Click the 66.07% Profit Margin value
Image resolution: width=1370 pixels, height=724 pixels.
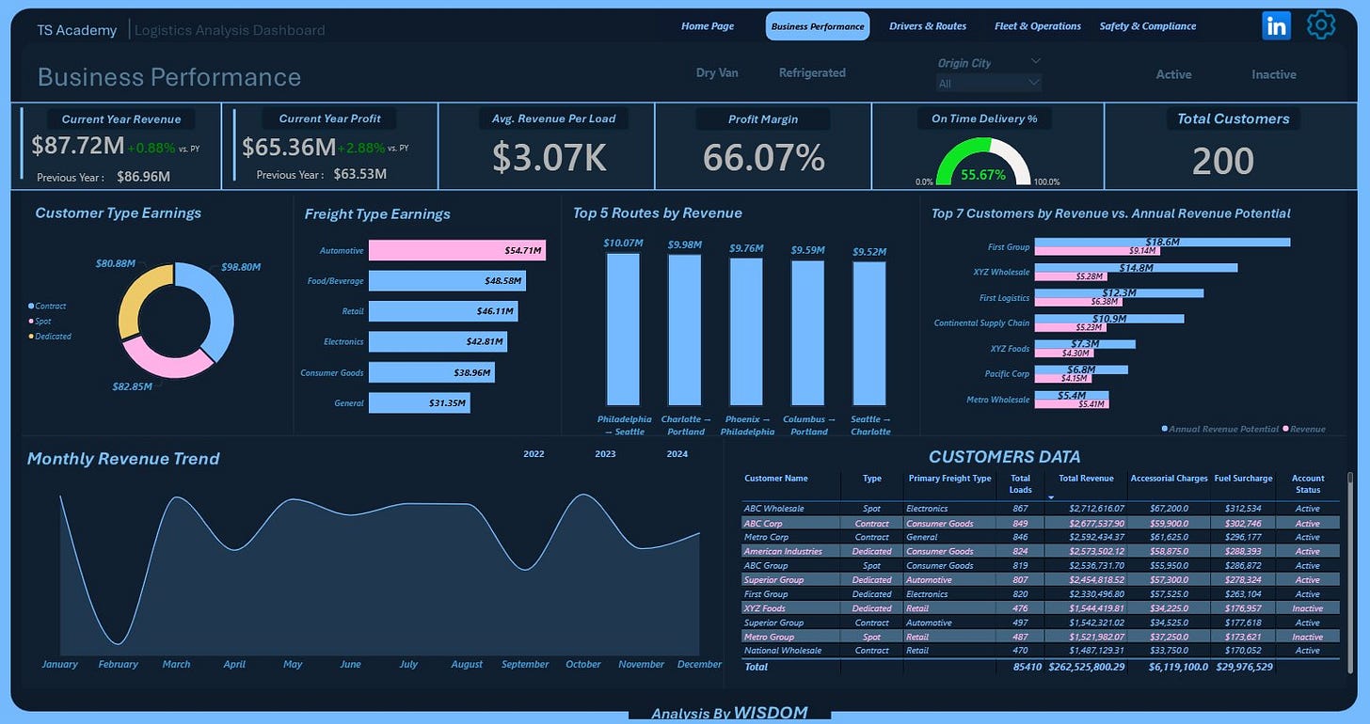pos(763,158)
